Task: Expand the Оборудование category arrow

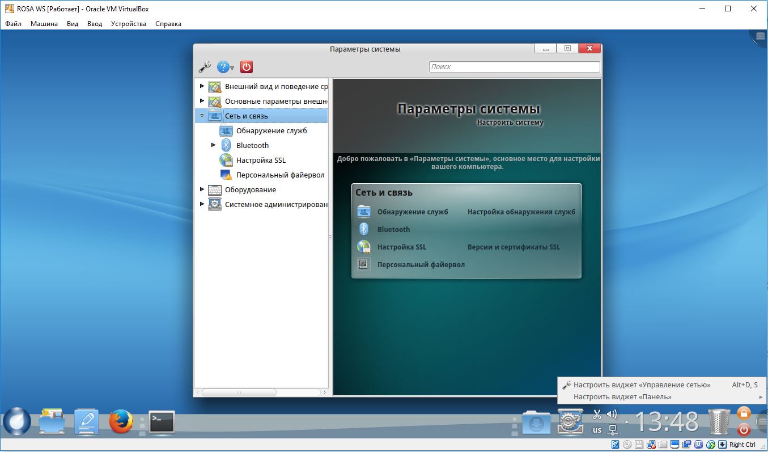Action: tap(202, 189)
